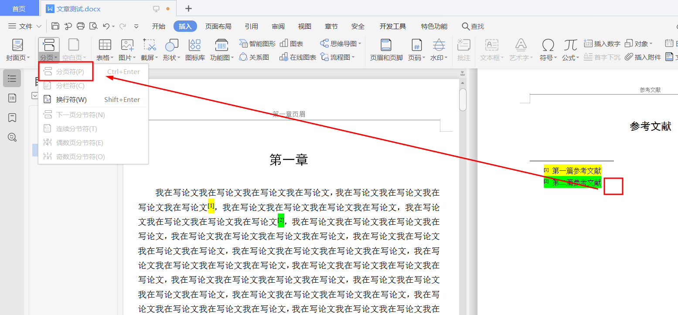Insert an online chart (在线图表)

pyautogui.click(x=298, y=57)
